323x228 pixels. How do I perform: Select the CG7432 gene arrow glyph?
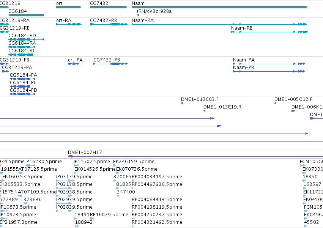[109, 7]
